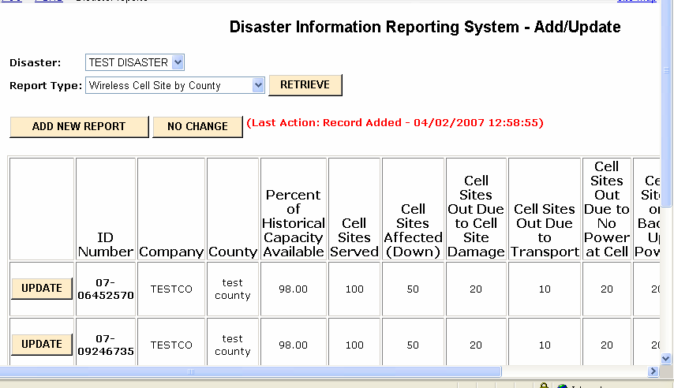Click the County column header
The width and height of the screenshot is (674, 388).
tap(233, 252)
